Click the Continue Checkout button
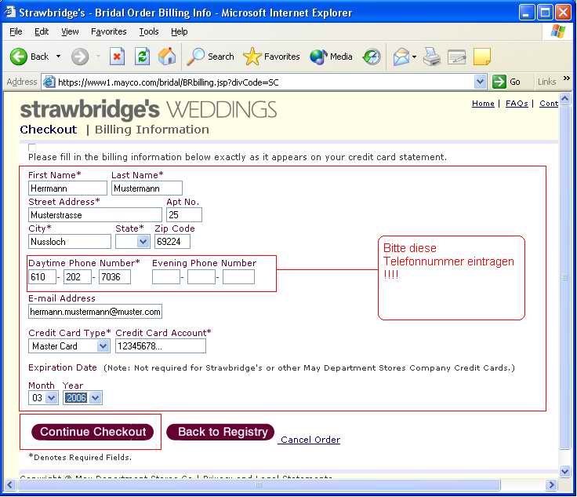 tap(93, 432)
